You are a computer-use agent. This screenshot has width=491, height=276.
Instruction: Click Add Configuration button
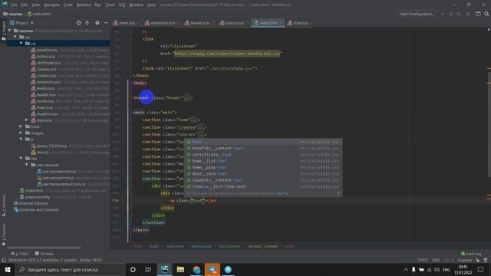pos(417,14)
